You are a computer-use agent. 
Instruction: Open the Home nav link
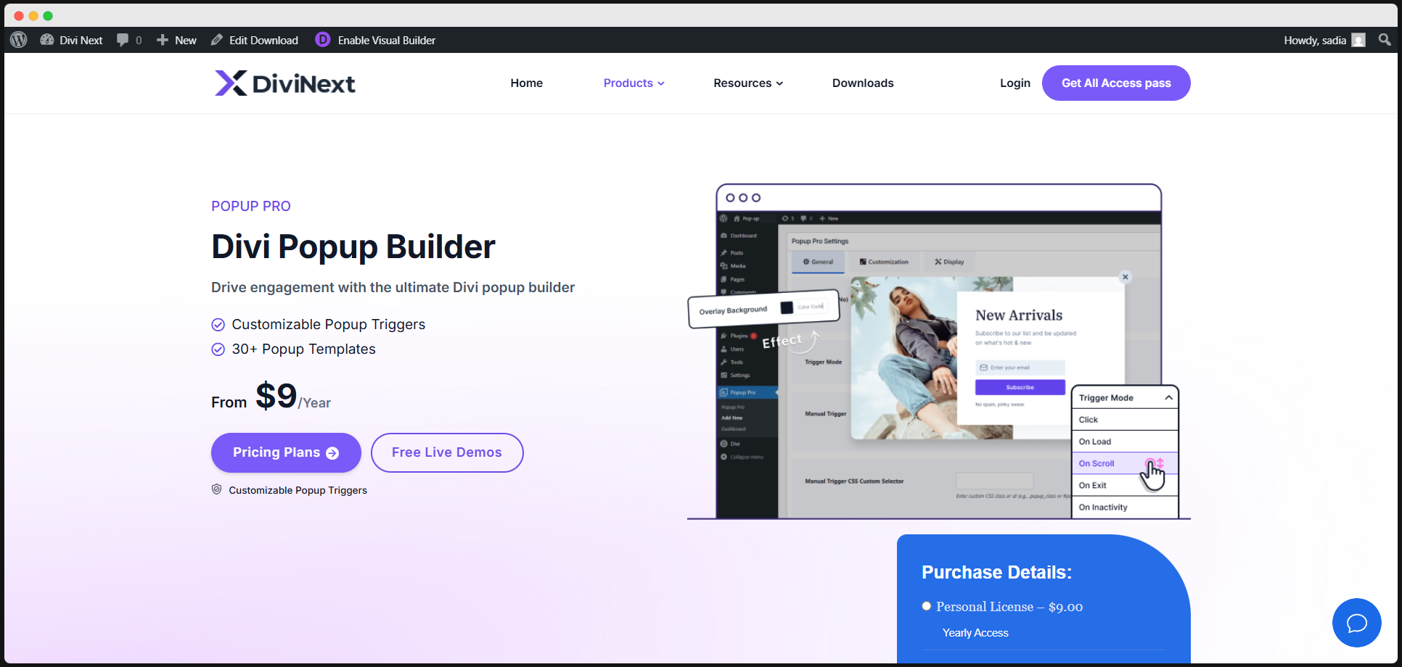[x=526, y=83]
